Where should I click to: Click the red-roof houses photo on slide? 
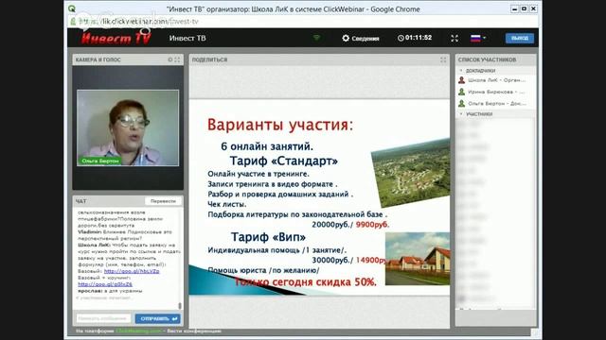[418, 259]
